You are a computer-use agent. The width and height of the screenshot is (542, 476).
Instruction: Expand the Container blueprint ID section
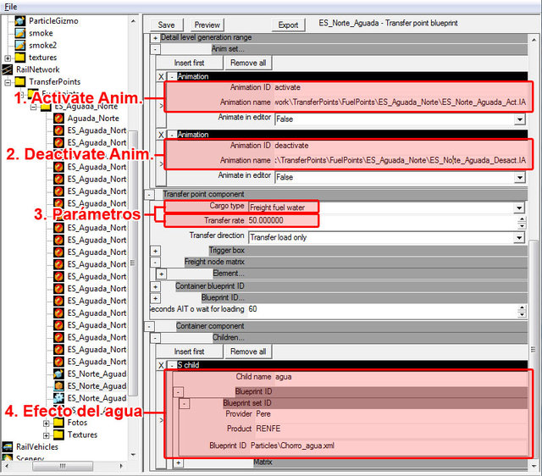(x=155, y=287)
